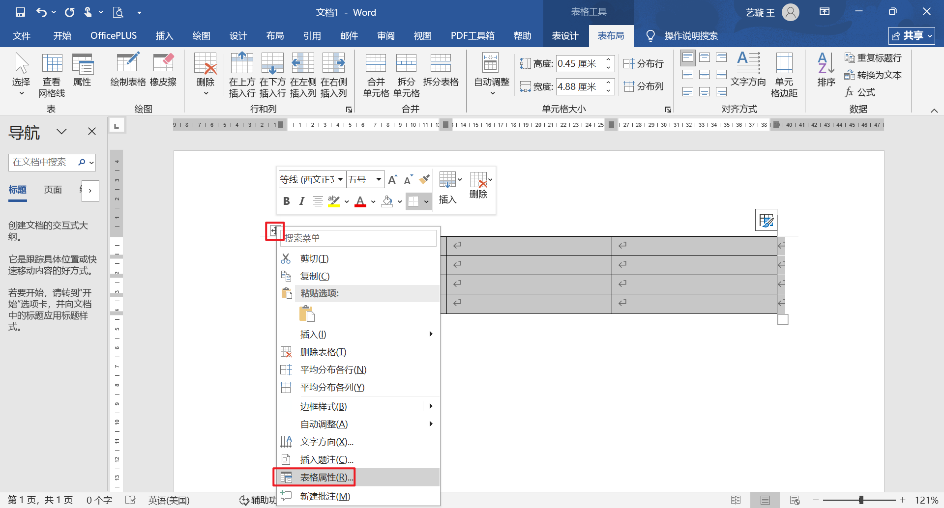
Task: Click 新建批注 in context menu
Action: pos(359,496)
